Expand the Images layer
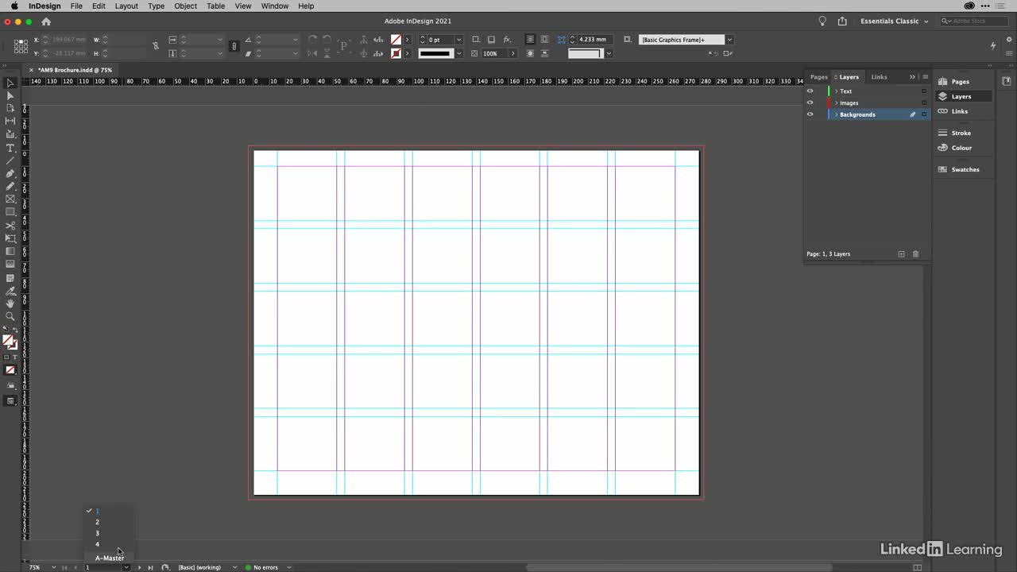This screenshot has width=1017, height=572. pyautogui.click(x=837, y=102)
